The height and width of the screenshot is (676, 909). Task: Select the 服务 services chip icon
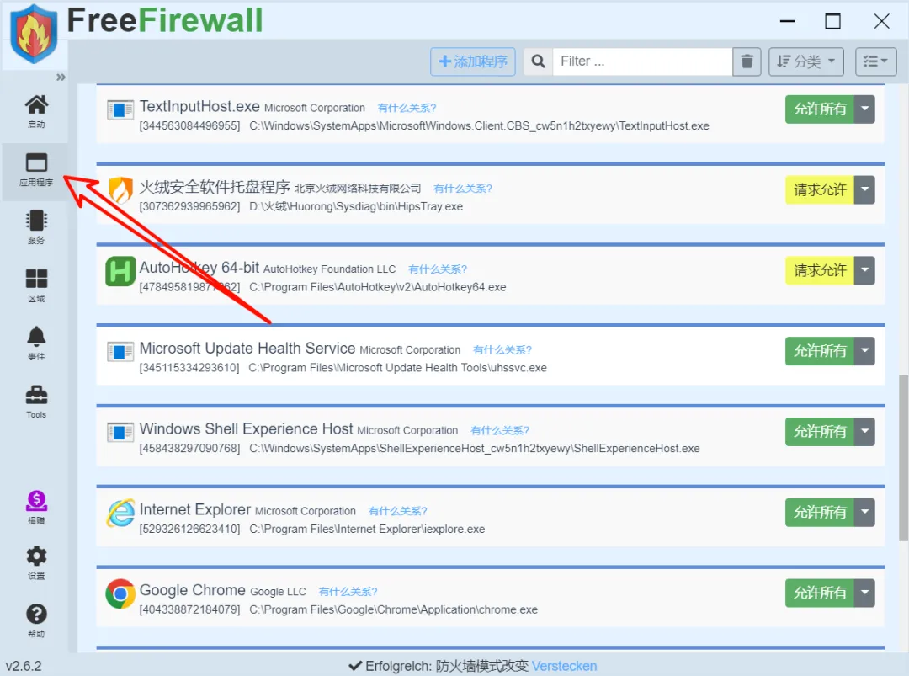36,227
